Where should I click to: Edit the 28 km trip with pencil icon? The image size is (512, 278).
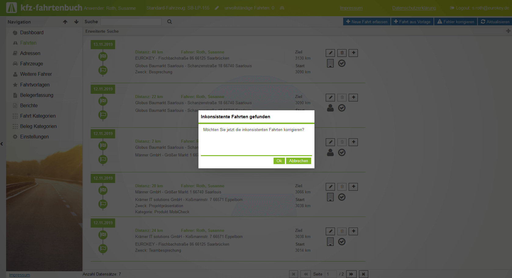(330, 187)
